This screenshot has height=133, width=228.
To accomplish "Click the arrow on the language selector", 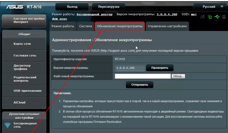I will 222,7.
